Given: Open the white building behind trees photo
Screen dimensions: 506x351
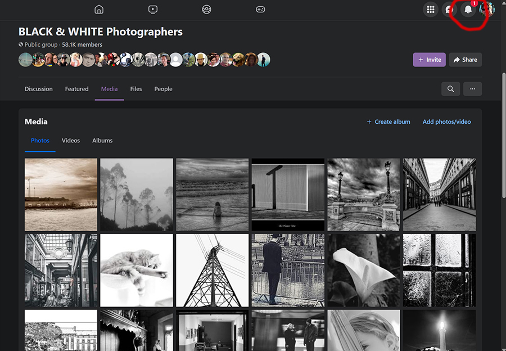Looking at the screenshot, I should click(61, 330).
